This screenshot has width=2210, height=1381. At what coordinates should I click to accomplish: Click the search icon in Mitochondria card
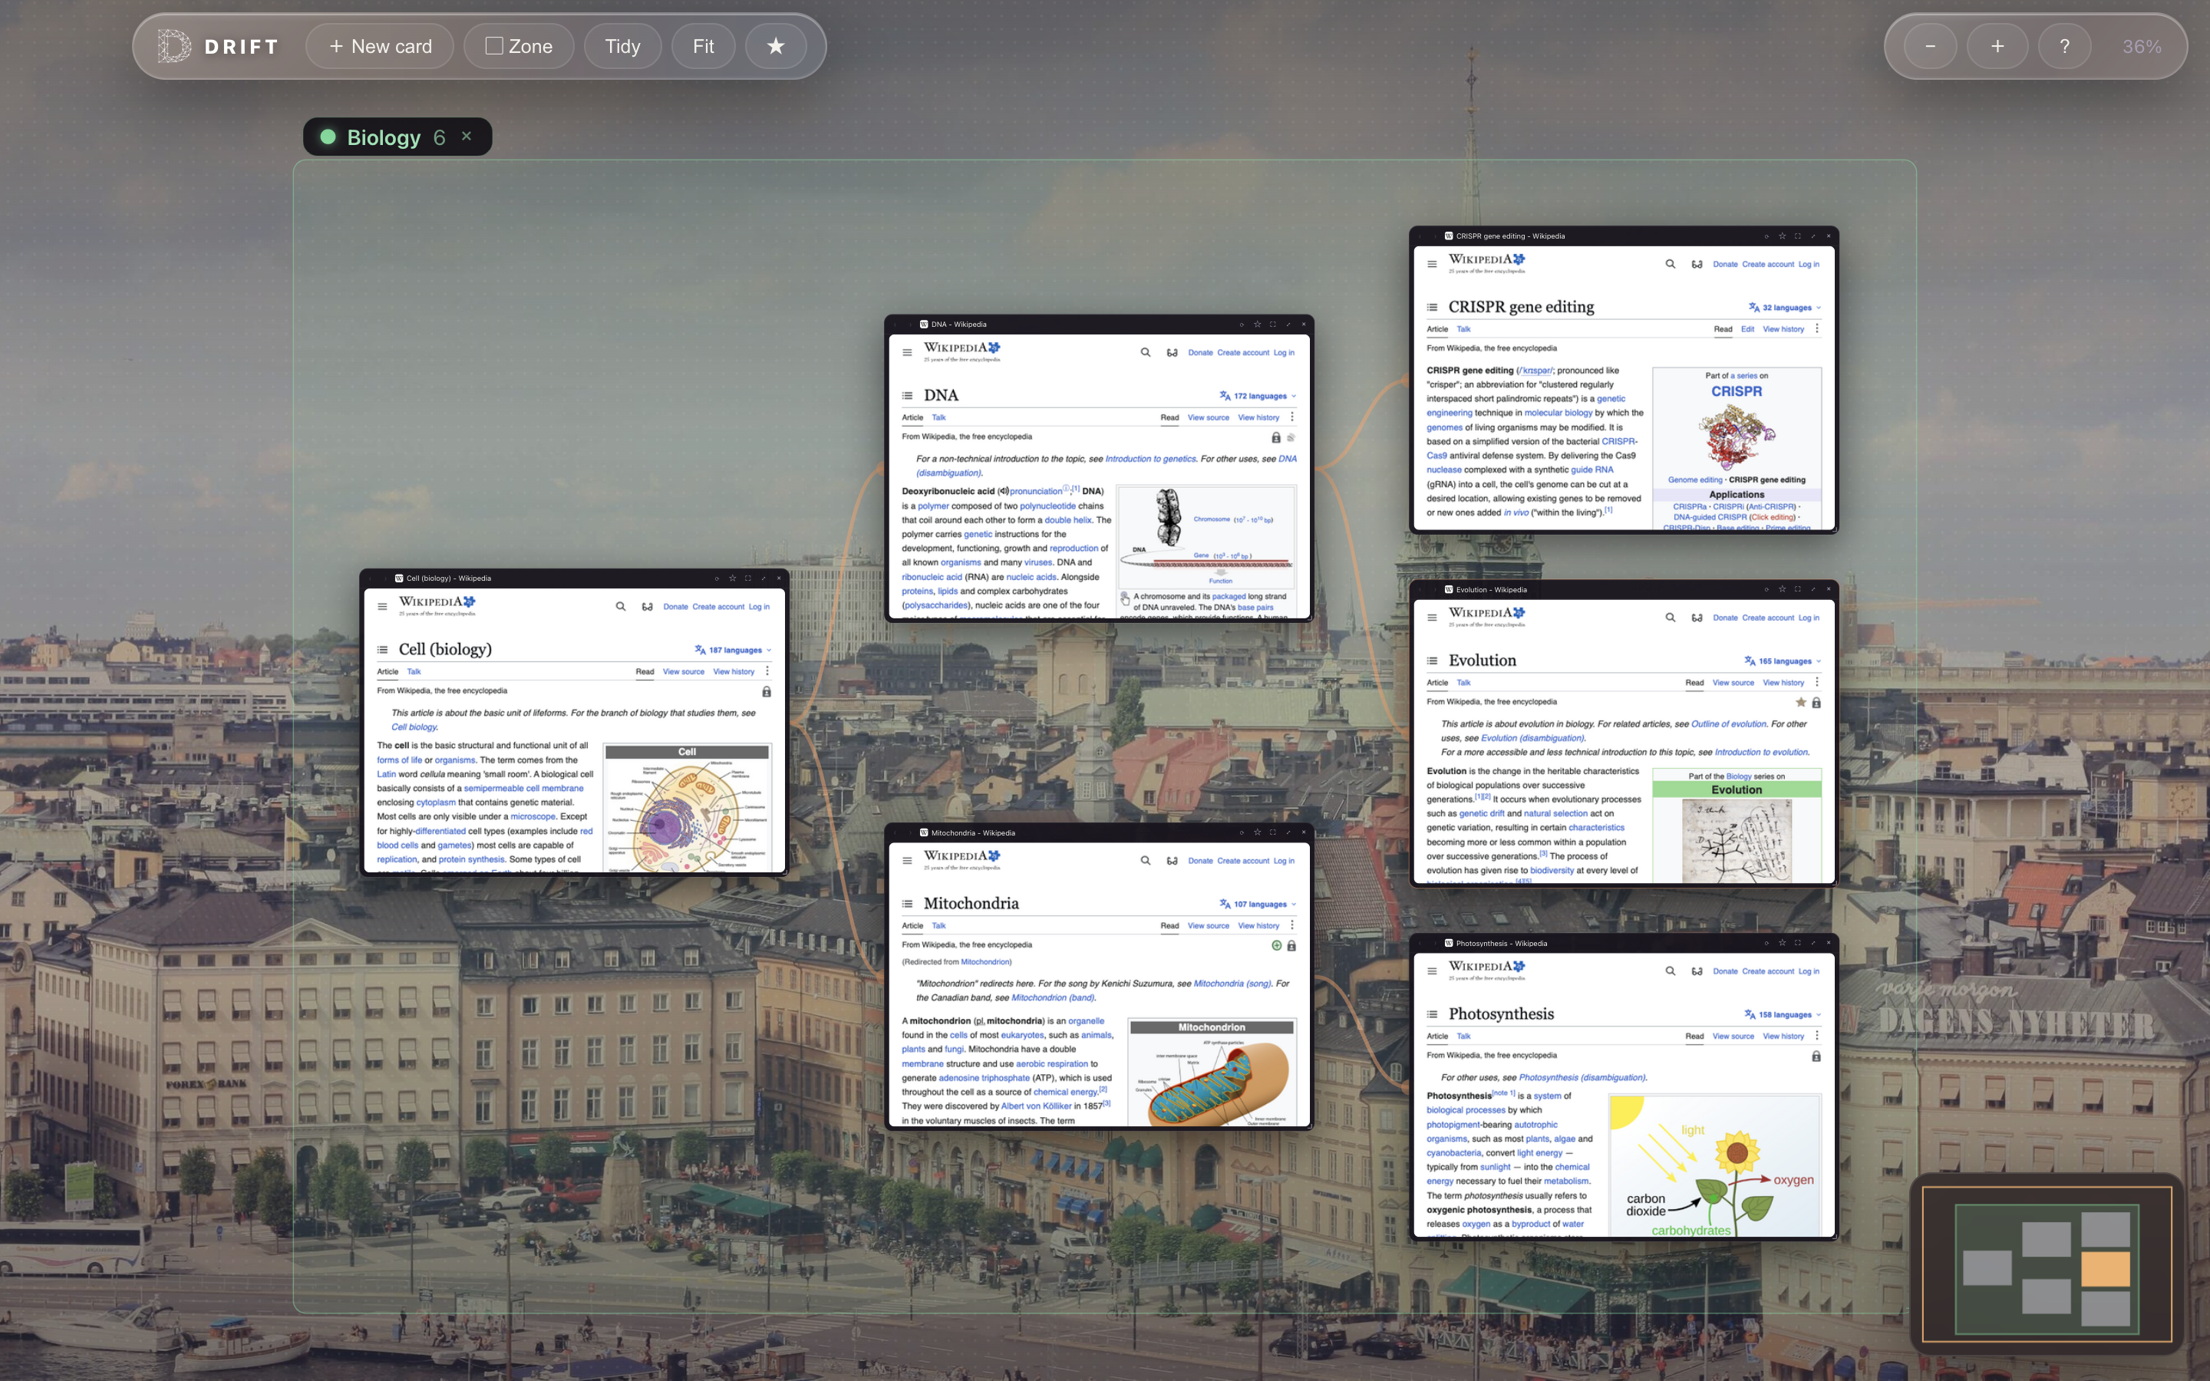point(1145,860)
